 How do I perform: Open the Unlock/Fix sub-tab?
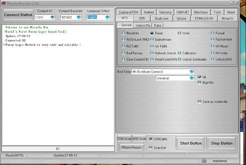click(143, 26)
